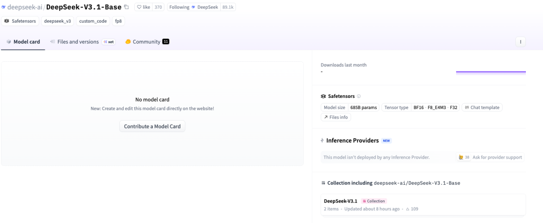Expand the Files info panel
543x223 pixels.
pos(336,117)
